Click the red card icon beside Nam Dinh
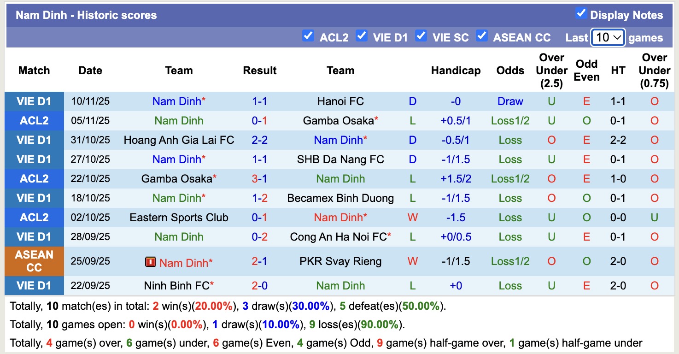Viewport: 679px width, 354px height. tap(150, 262)
